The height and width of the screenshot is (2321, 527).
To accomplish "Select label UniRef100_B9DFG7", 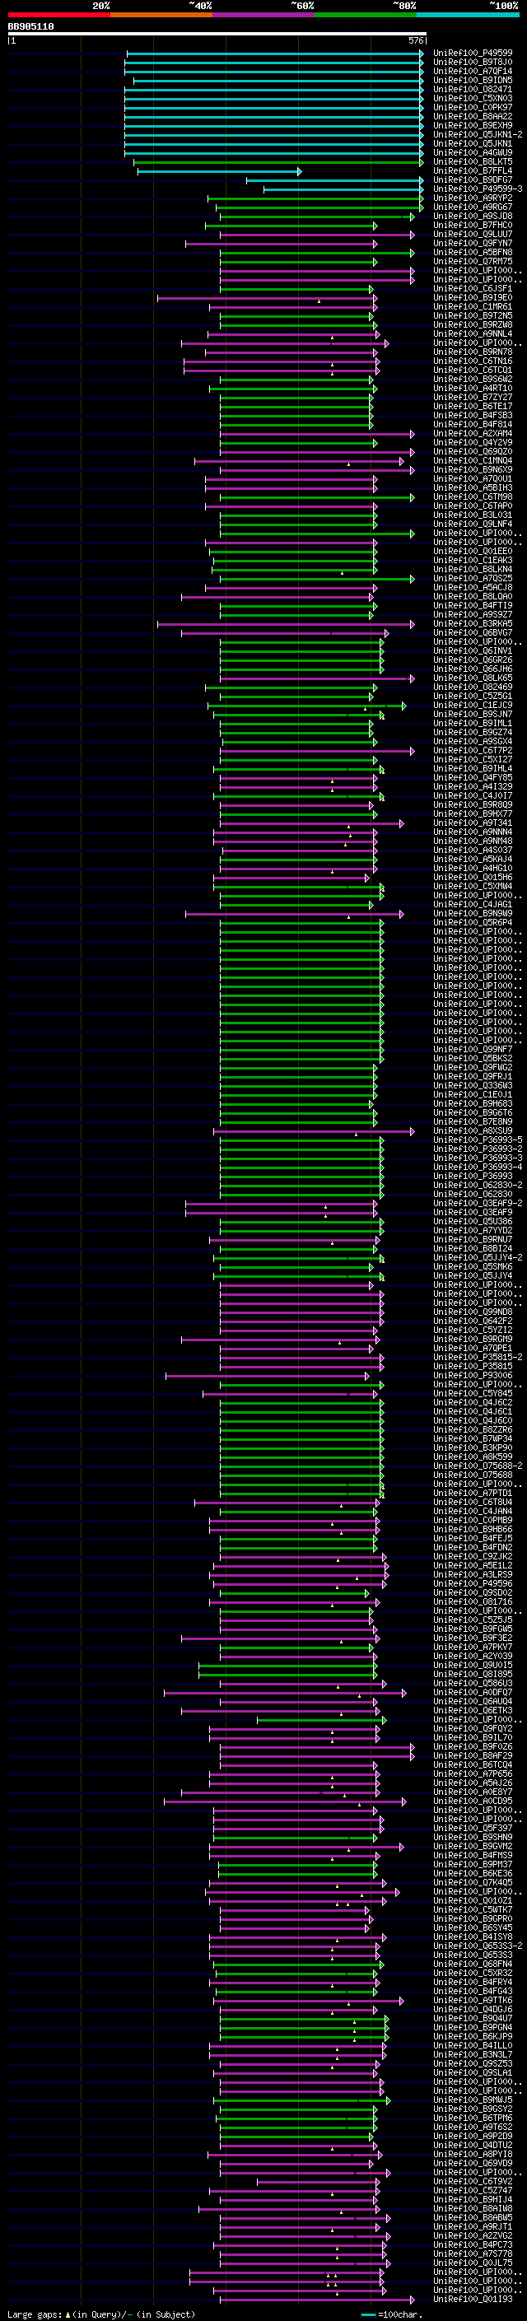I will pos(473,179).
